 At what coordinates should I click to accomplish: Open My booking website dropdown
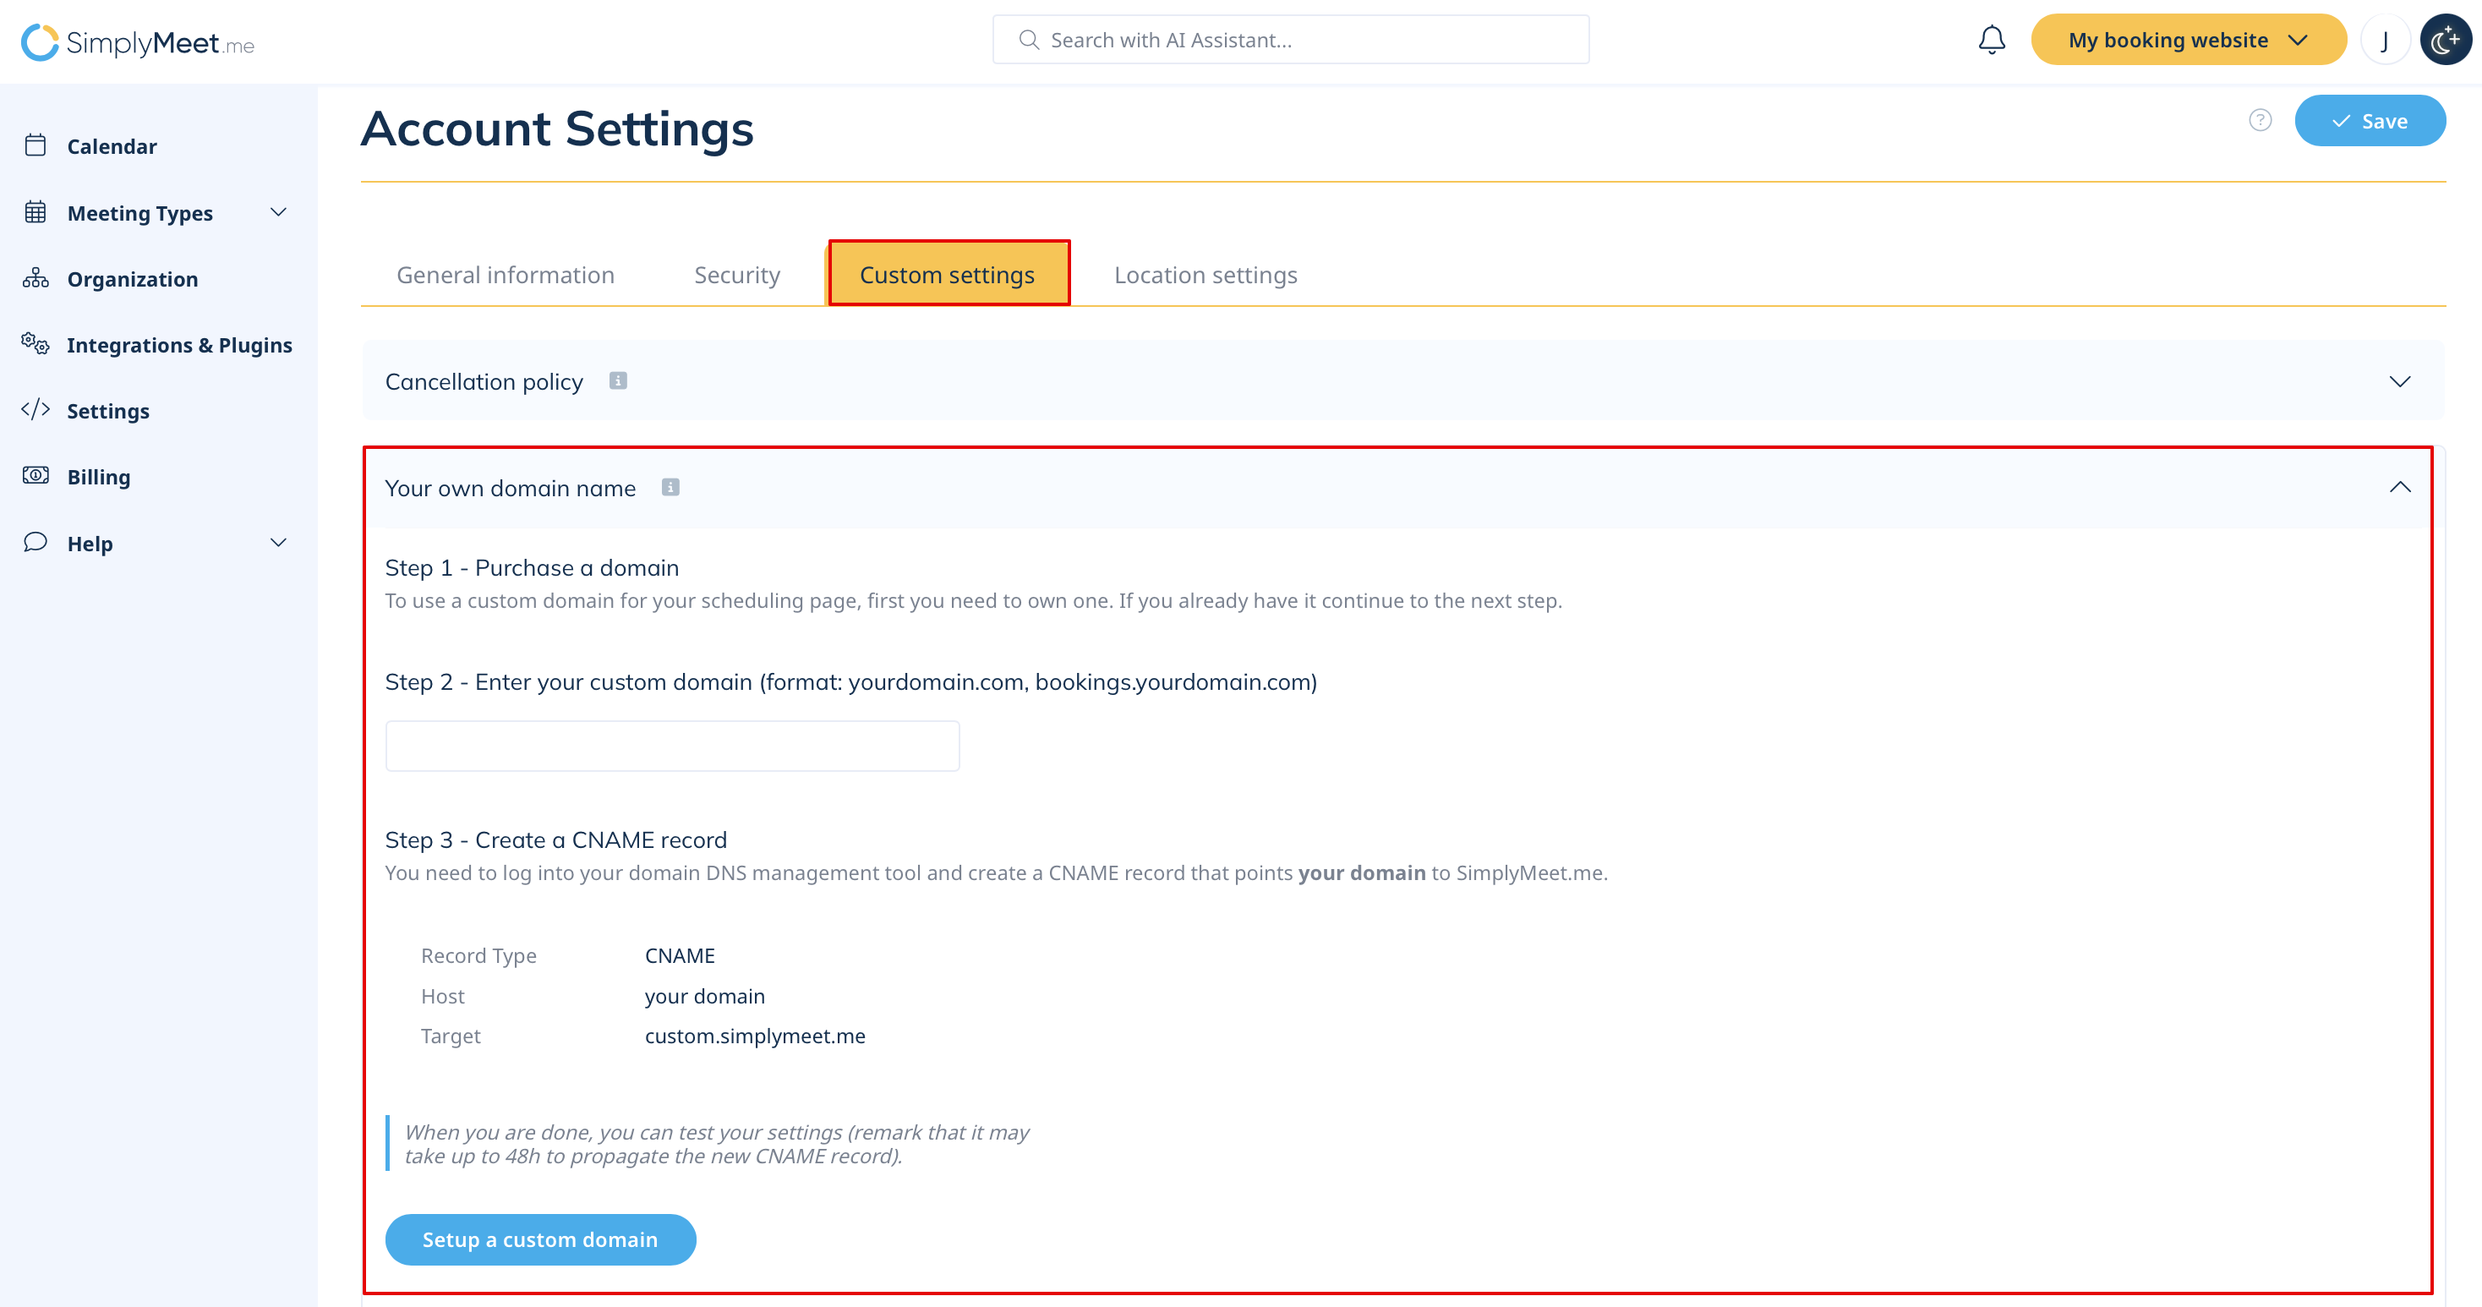pyautogui.click(x=2188, y=41)
